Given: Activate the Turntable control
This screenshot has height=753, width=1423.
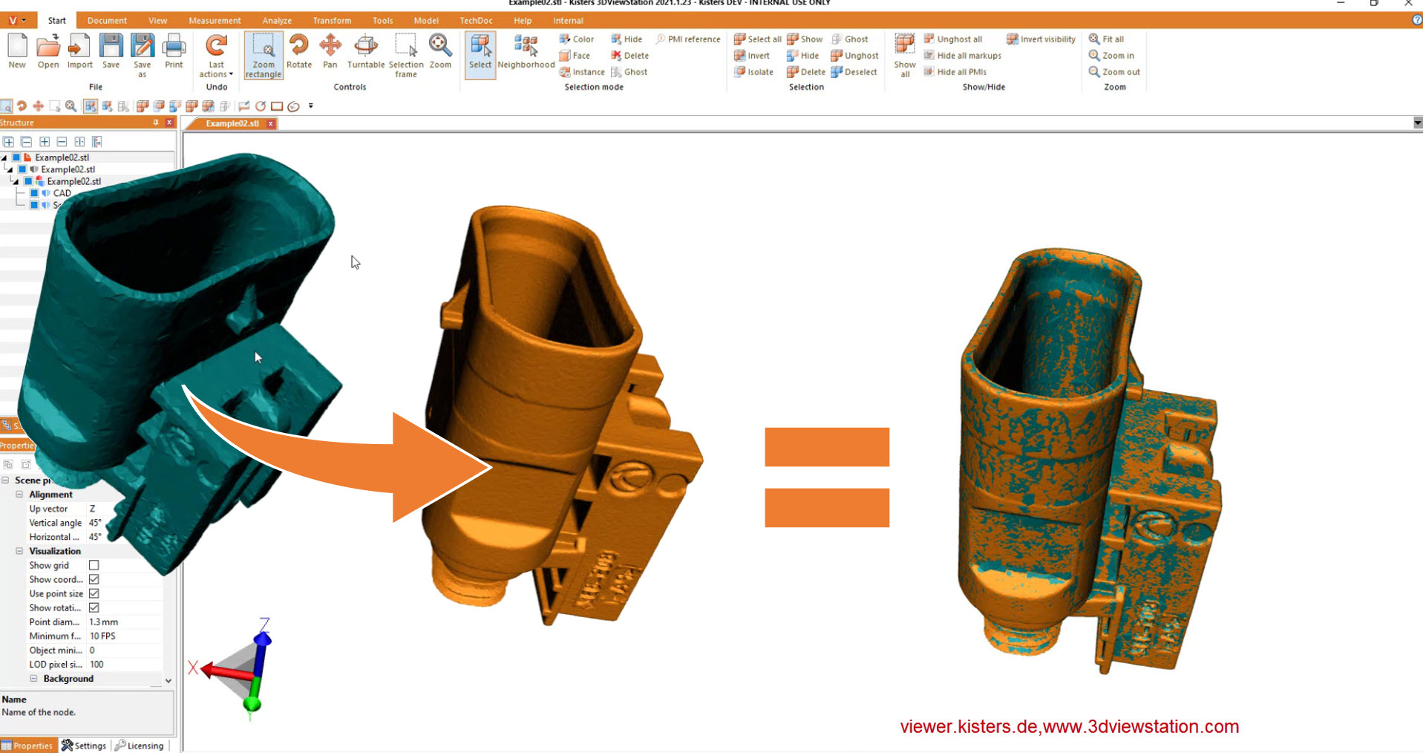Looking at the screenshot, I should click(x=365, y=52).
